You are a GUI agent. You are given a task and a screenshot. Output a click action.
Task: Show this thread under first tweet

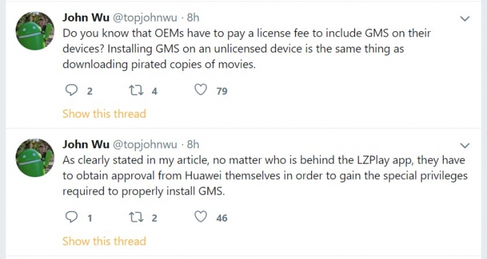point(104,114)
